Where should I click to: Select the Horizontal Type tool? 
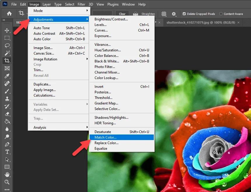coord(7,152)
